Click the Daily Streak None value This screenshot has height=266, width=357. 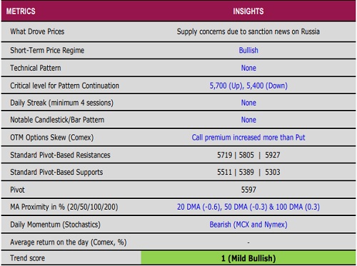248,103
